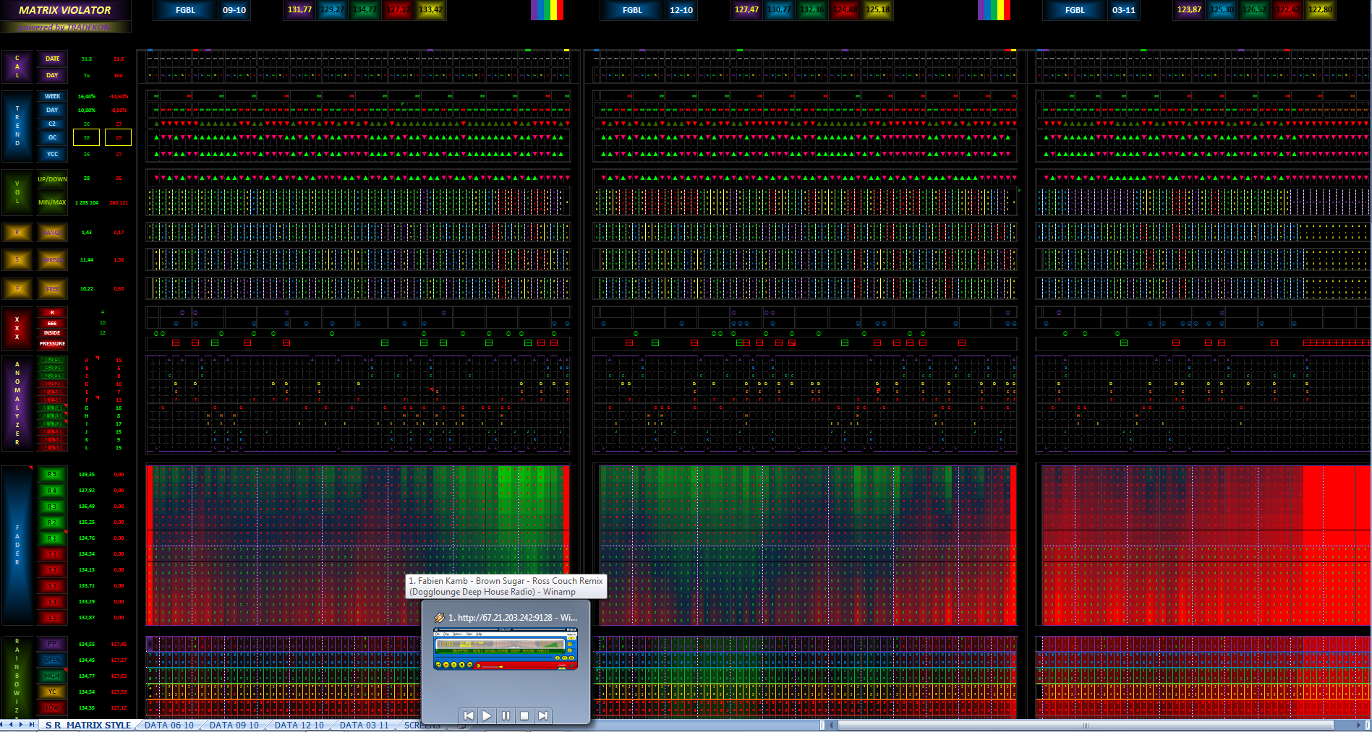The image size is (1372, 732).
Task: Open the DATA 12 10 sheet tab
Action: [299, 725]
